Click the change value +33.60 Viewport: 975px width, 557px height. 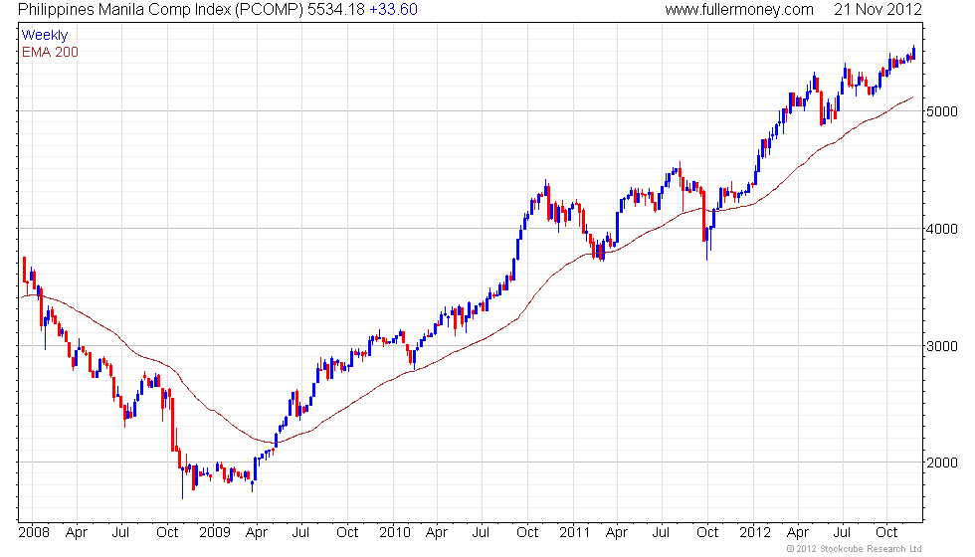[394, 9]
